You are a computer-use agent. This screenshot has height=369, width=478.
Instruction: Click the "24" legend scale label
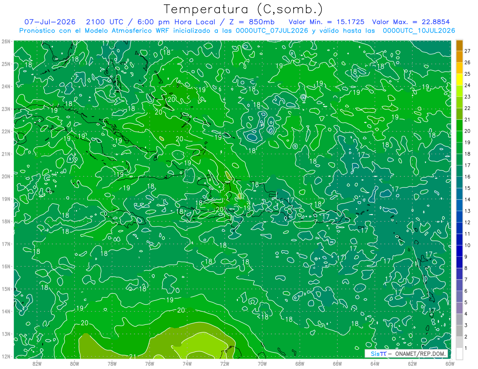pos(467,85)
